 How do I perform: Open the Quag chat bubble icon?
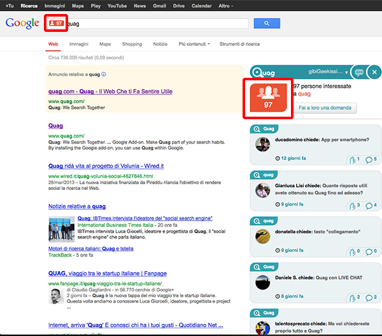point(359,72)
